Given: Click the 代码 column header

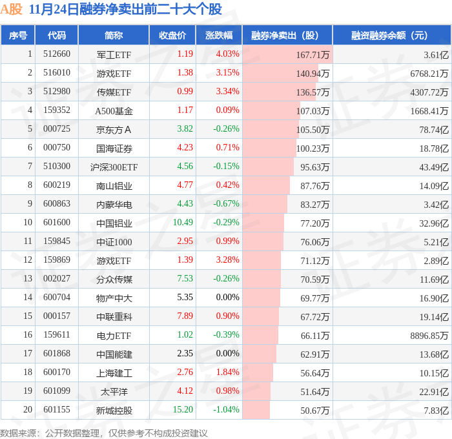Looking at the screenshot, I should pos(57,35).
